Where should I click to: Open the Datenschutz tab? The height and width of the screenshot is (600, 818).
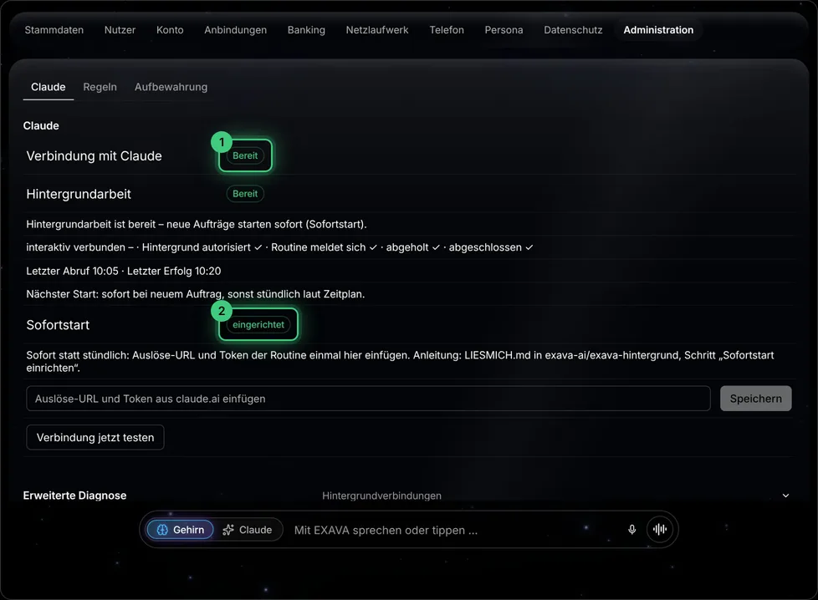[x=573, y=30]
